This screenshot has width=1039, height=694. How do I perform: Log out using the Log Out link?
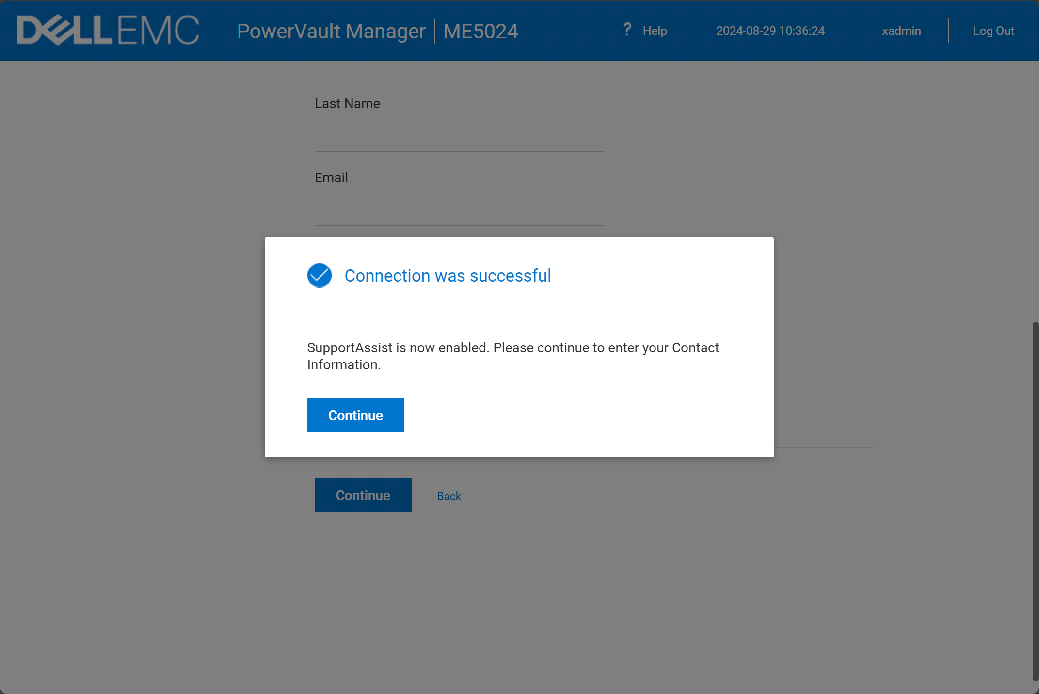[993, 31]
